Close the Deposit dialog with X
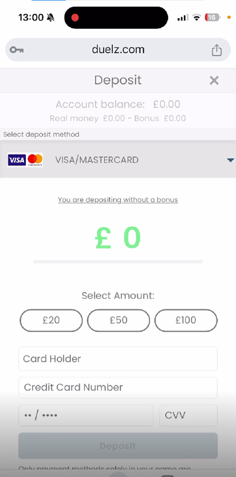This screenshot has height=477, width=236. pos(214,81)
